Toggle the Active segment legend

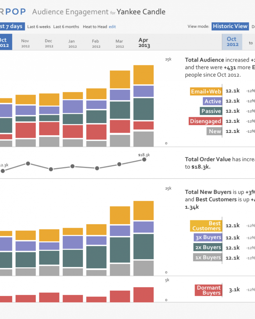[x=213, y=101]
